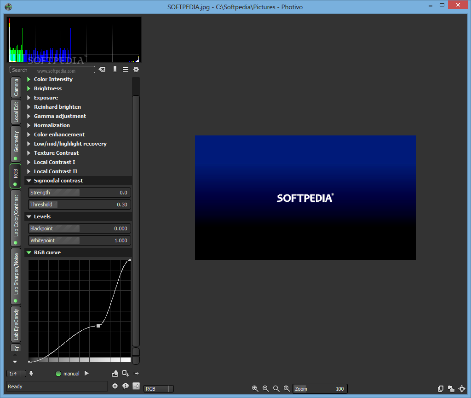Click the Photivo app icon in title bar
The height and width of the screenshot is (398, 471).
(8, 6)
